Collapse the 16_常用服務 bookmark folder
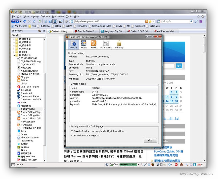The width and height of the screenshot is (218, 179). (x=14, y=55)
